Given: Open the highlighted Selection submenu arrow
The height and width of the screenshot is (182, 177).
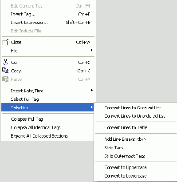Looking at the screenshot, I should [92, 107].
